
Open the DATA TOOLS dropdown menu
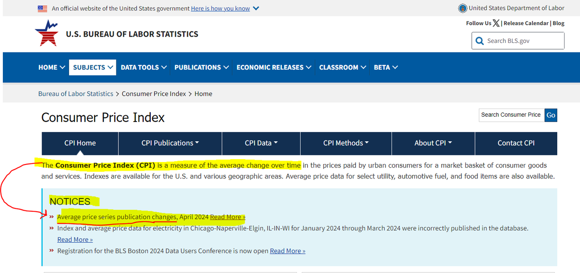click(144, 68)
